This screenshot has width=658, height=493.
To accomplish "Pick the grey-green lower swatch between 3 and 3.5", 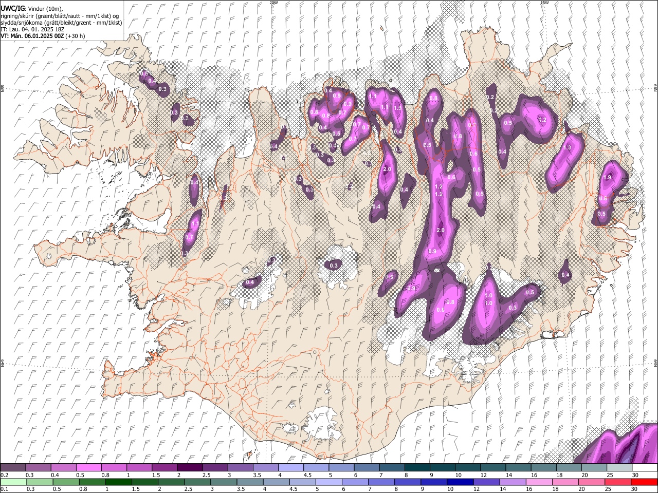I will [x=224, y=482].
